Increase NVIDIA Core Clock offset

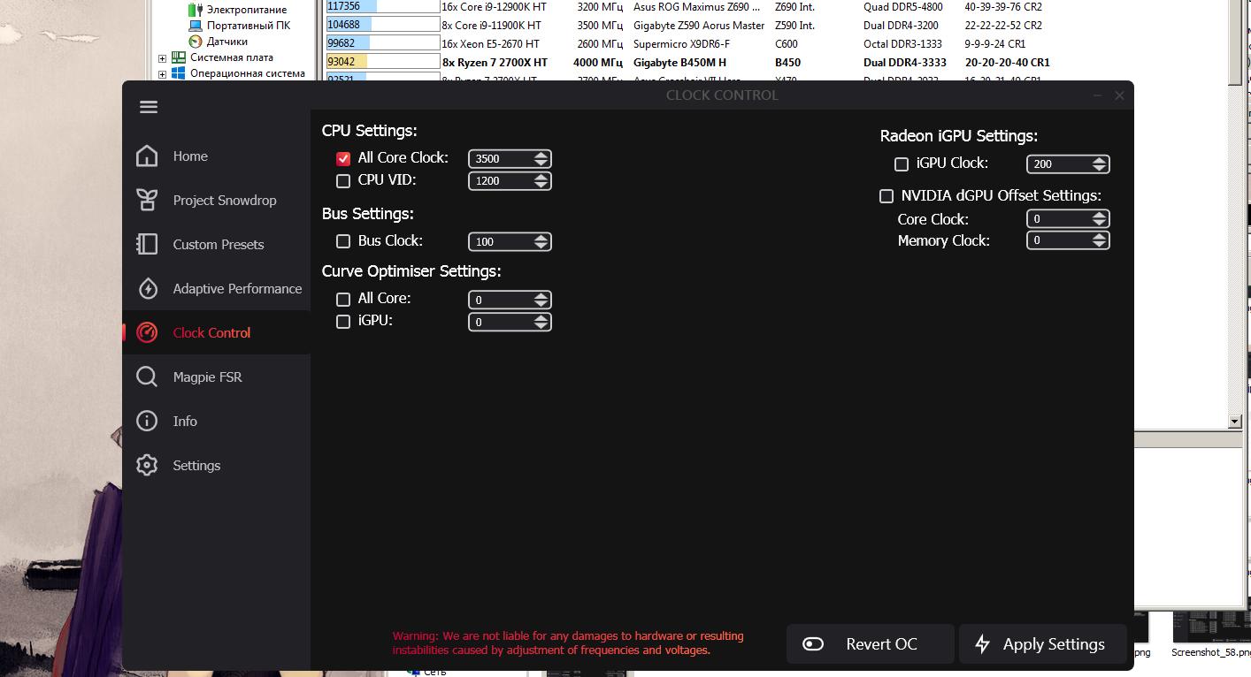(x=1099, y=215)
